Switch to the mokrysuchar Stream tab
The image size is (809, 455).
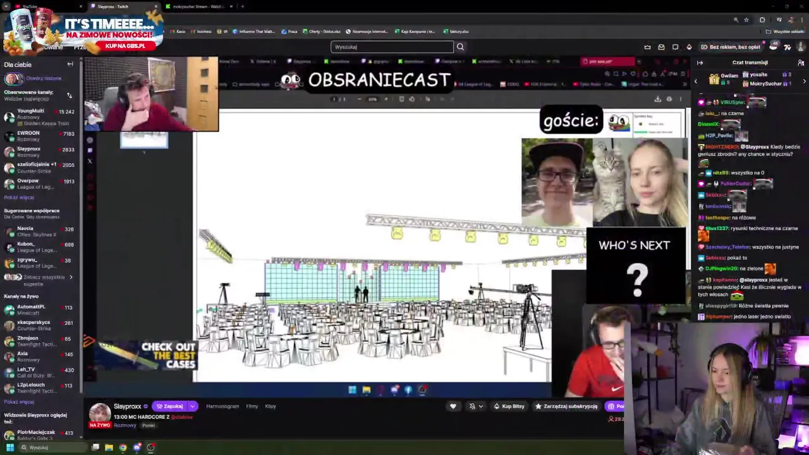pyautogui.click(x=198, y=6)
